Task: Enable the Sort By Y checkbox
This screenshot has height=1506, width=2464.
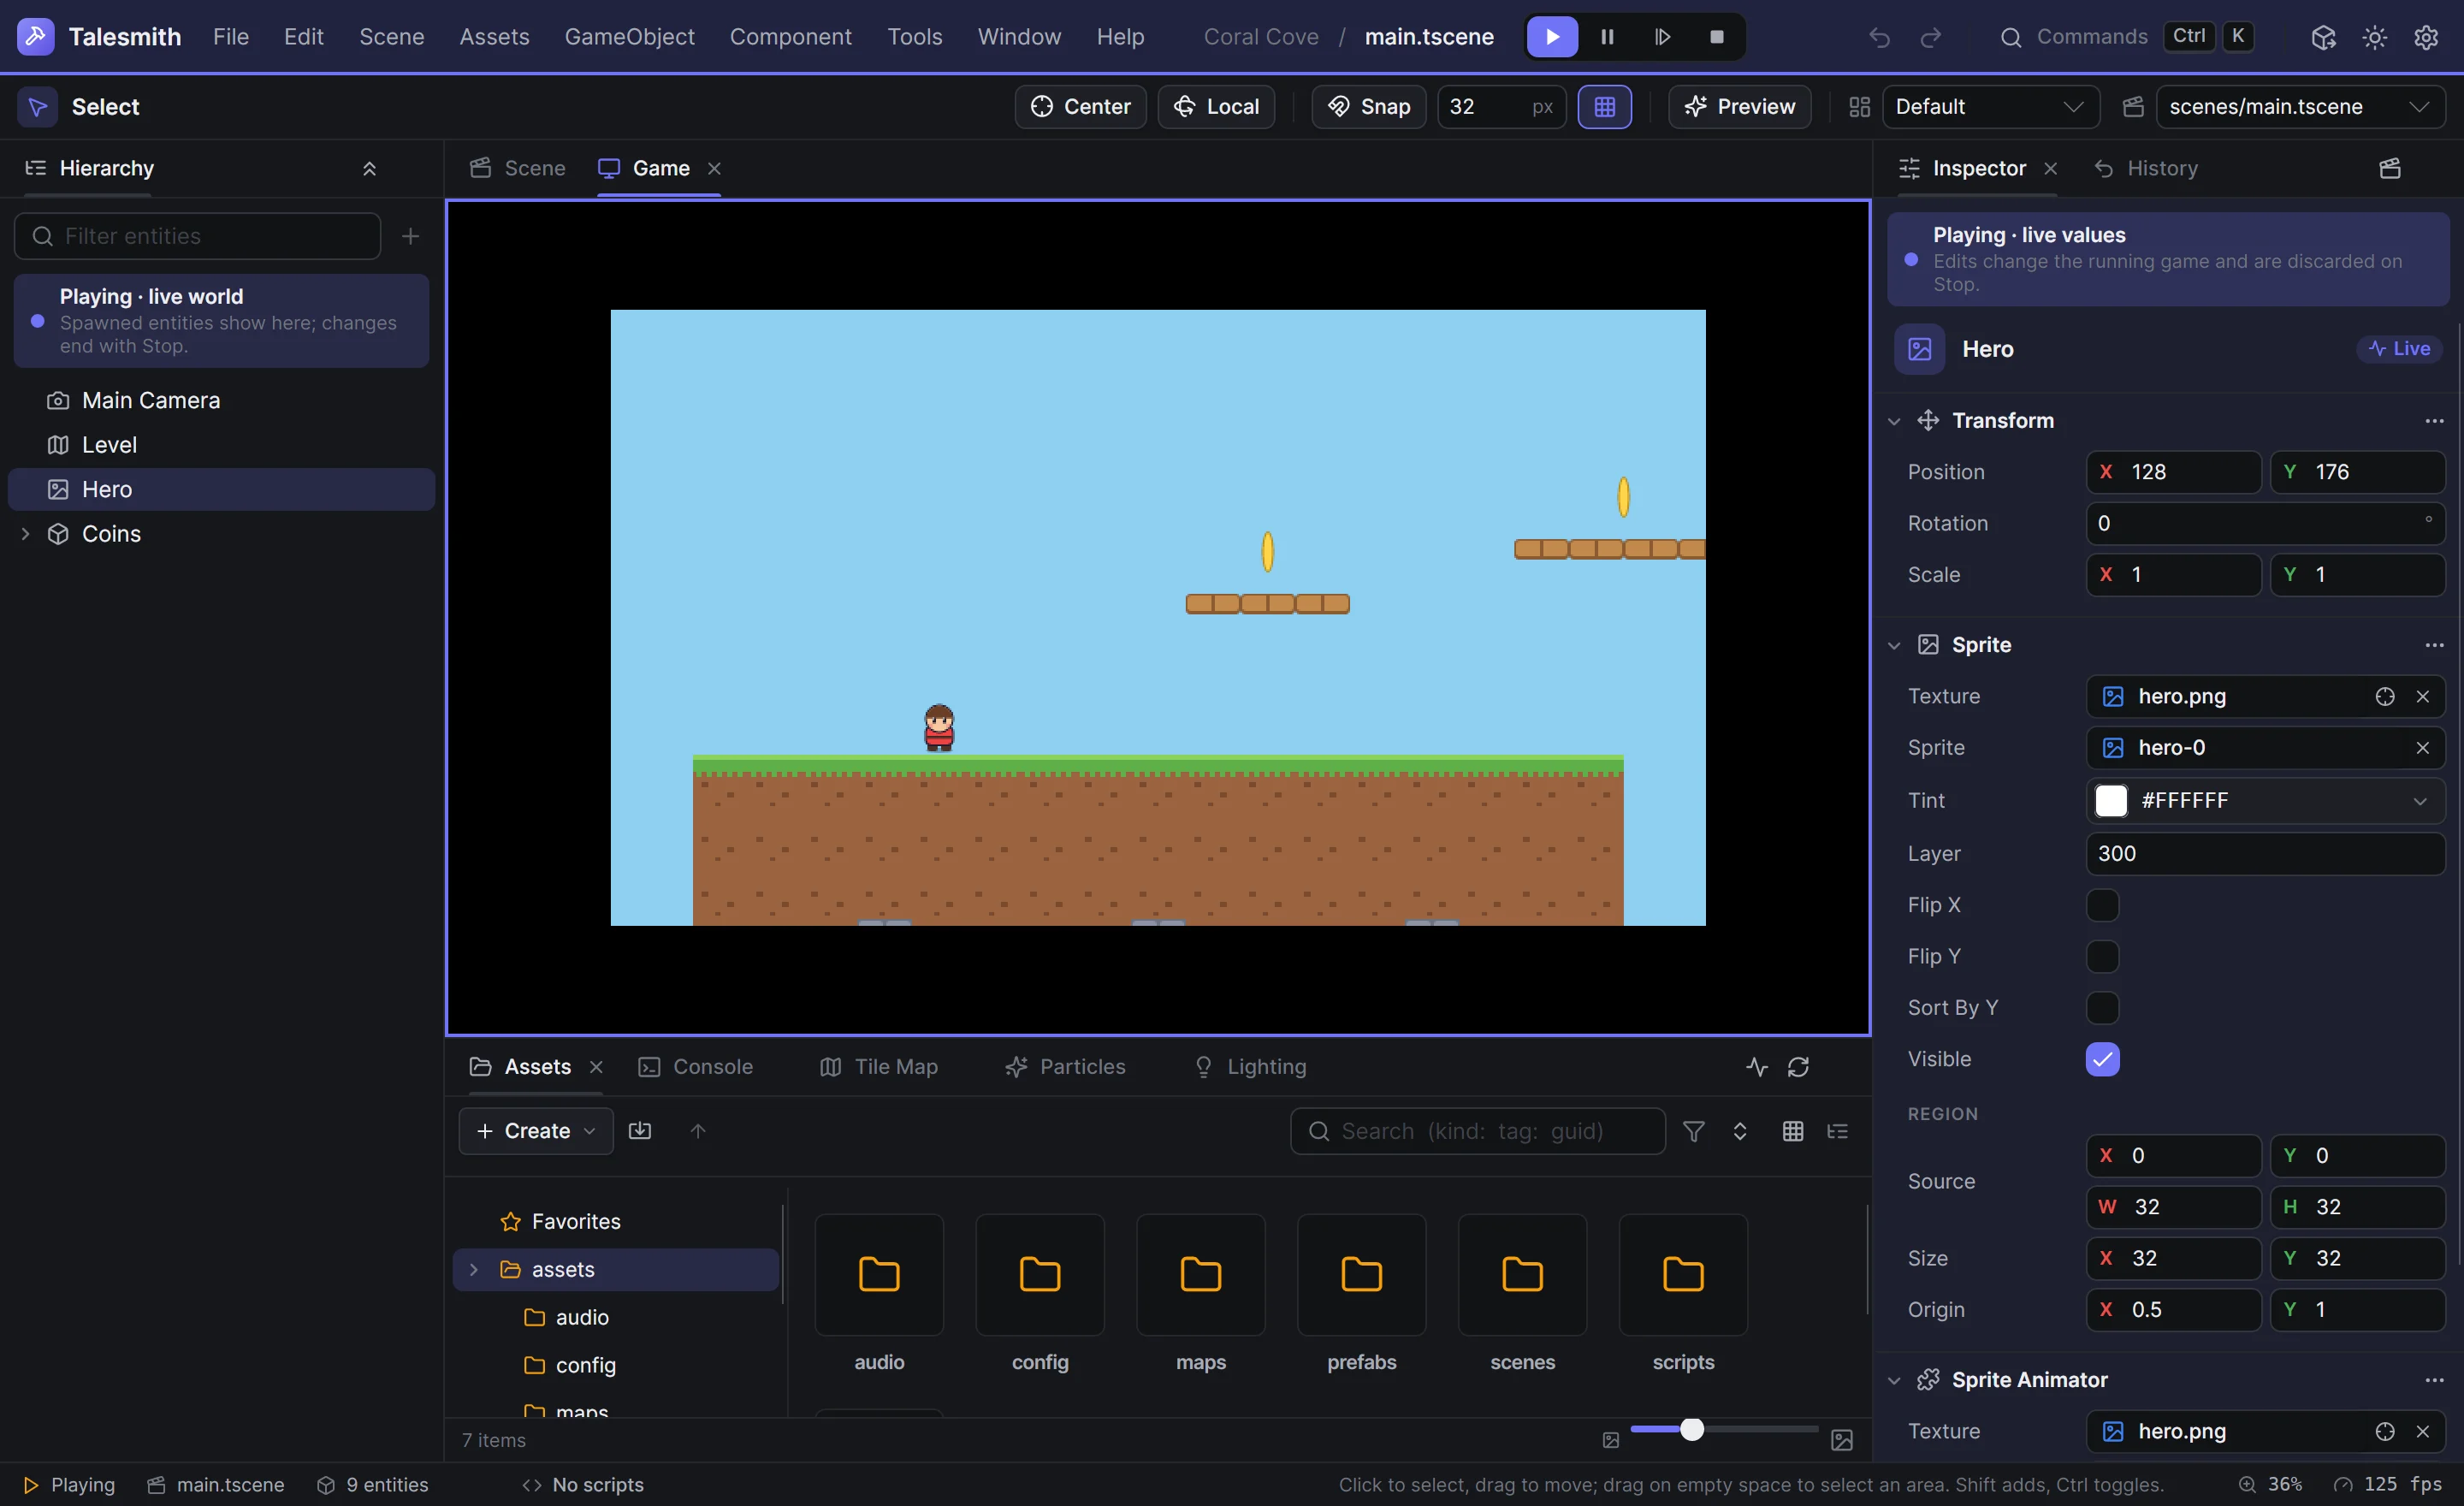Action: click(2102, 1008)
